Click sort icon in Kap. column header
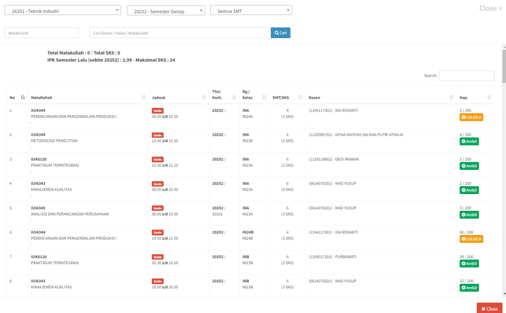The width and height of the screenshot is (506, 313). coord(489,97)
